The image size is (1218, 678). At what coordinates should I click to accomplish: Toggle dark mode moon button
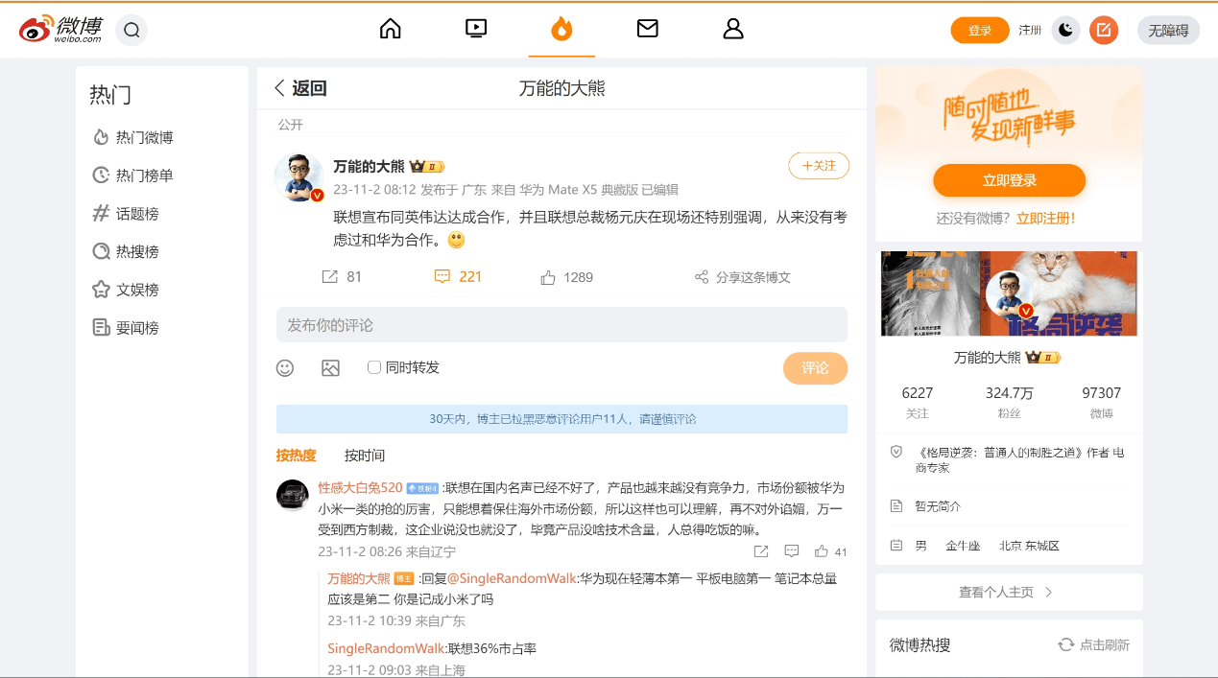[x=1065, y=31]
